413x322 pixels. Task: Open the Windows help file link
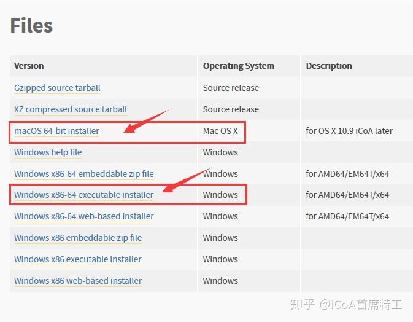pyautogui.click(x=48, y=152)
